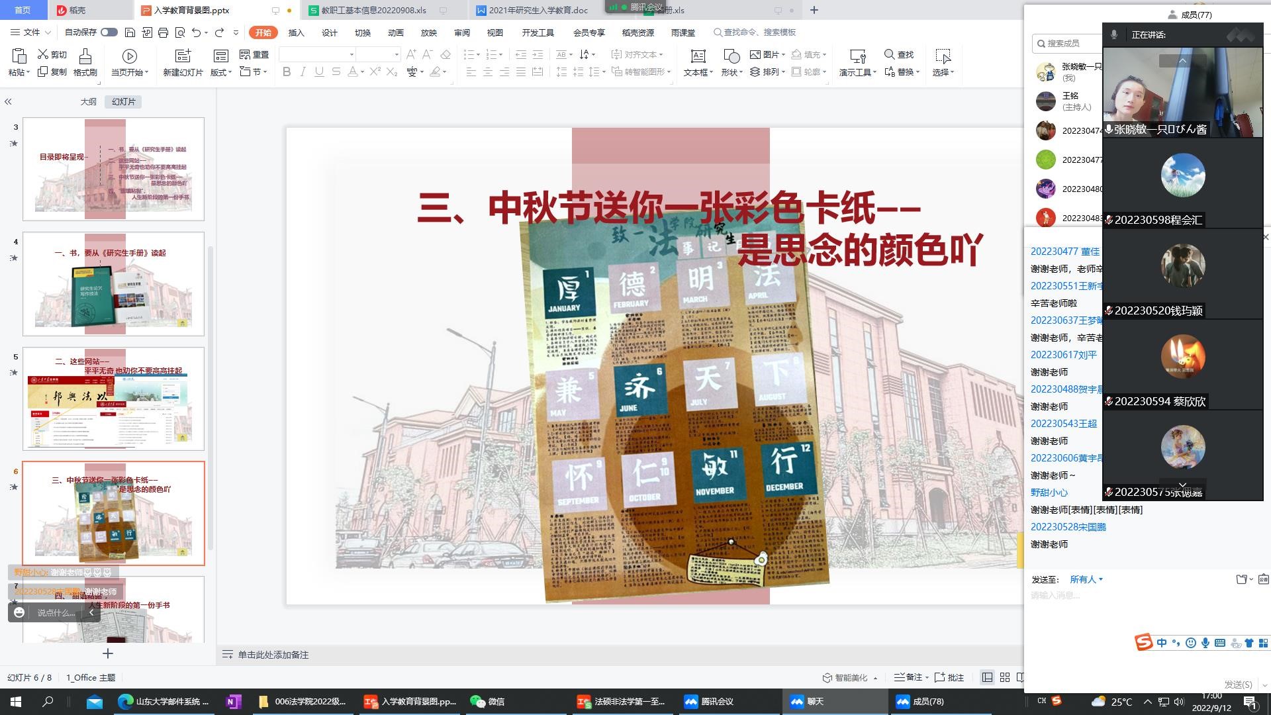Open Tencent Meeting chat emoji button

coord(19,612)
